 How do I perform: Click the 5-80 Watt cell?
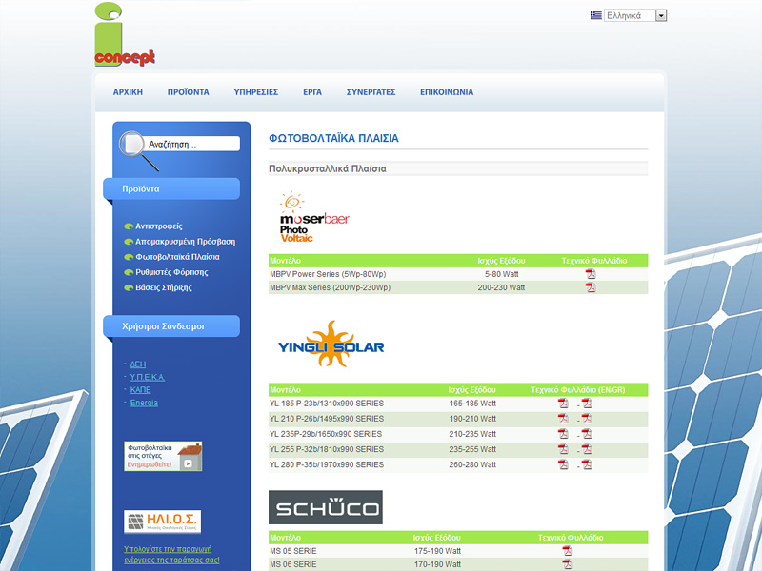coord(502,274)
